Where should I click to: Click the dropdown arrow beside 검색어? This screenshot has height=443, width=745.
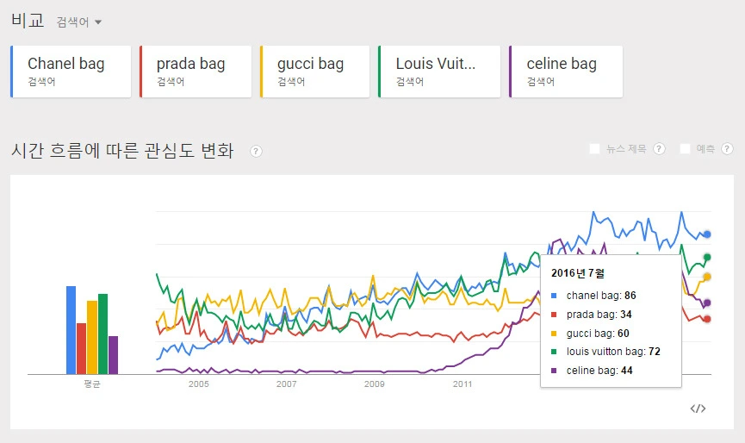coord(98,22)
